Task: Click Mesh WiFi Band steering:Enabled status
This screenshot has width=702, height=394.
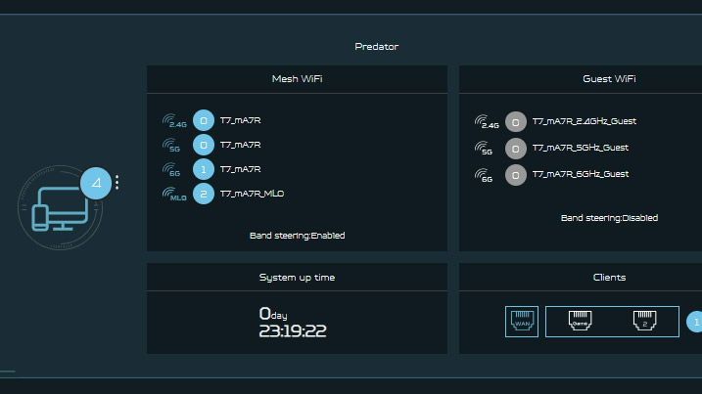Action: [297, 236]
